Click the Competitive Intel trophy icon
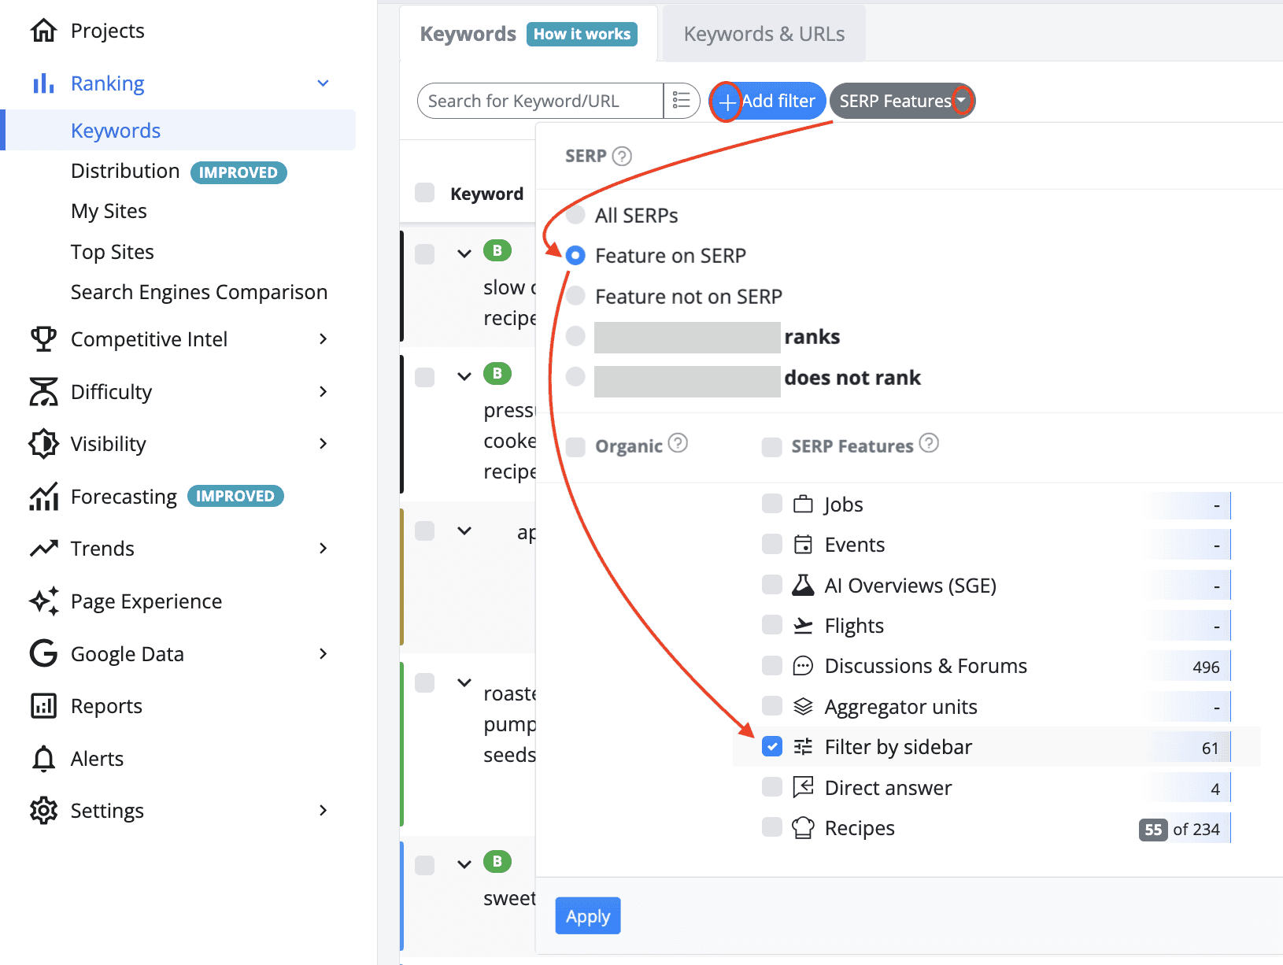1283x965 pixels. click(x=43, y=339)
